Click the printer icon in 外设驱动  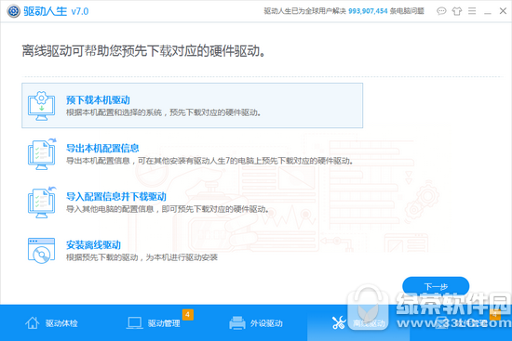click(237, 322)
